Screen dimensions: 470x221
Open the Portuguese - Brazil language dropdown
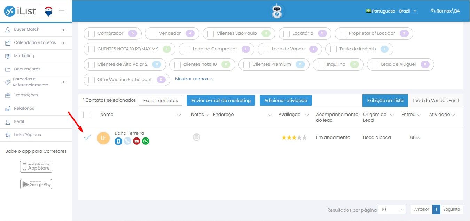[391, 11]
